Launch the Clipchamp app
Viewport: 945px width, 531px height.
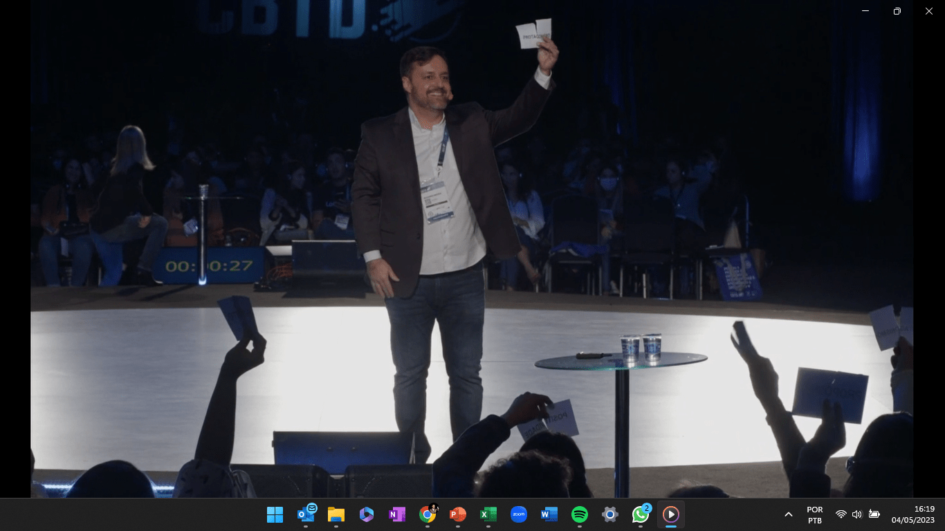(366, 514)
